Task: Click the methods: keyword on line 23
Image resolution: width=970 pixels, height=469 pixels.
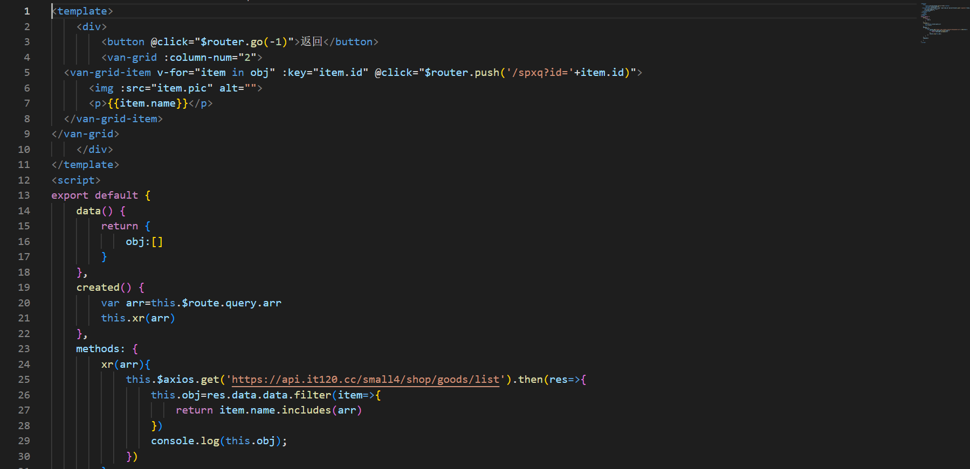Action: coord(100,349)
